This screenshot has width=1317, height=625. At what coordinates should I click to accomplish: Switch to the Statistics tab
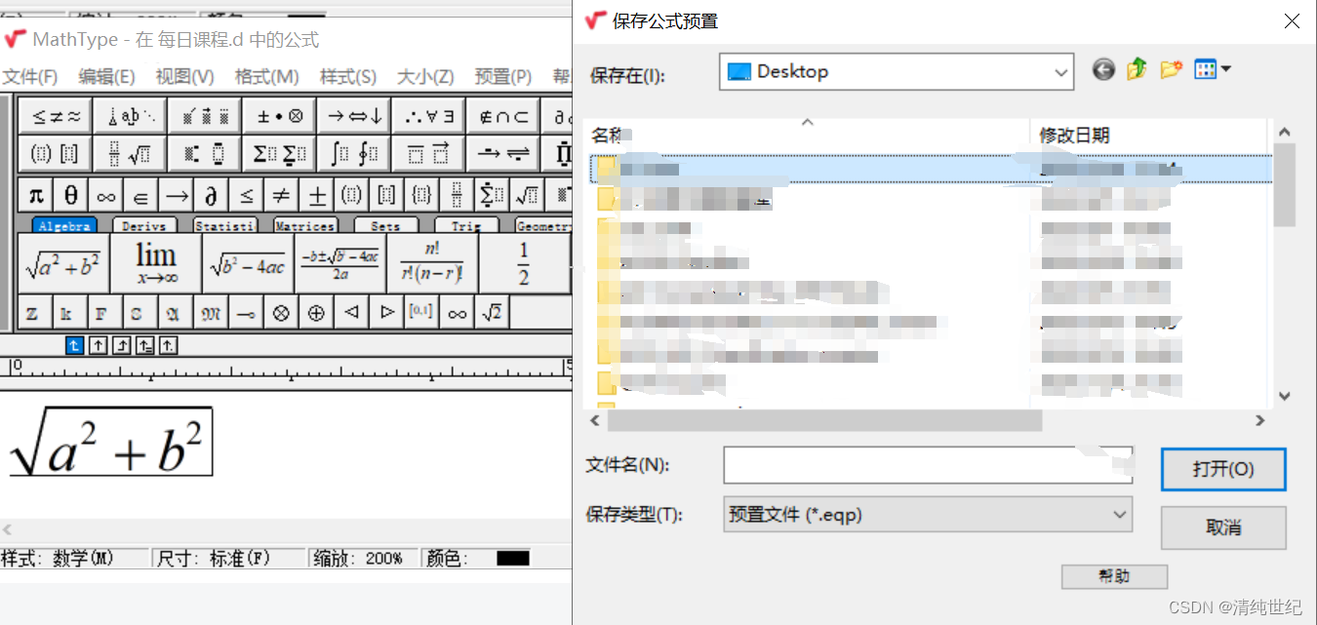tap(225, 225)
